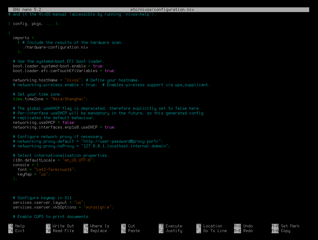
Task: Click the M-U Undo shortcut
Action: (x=243, y=226)
